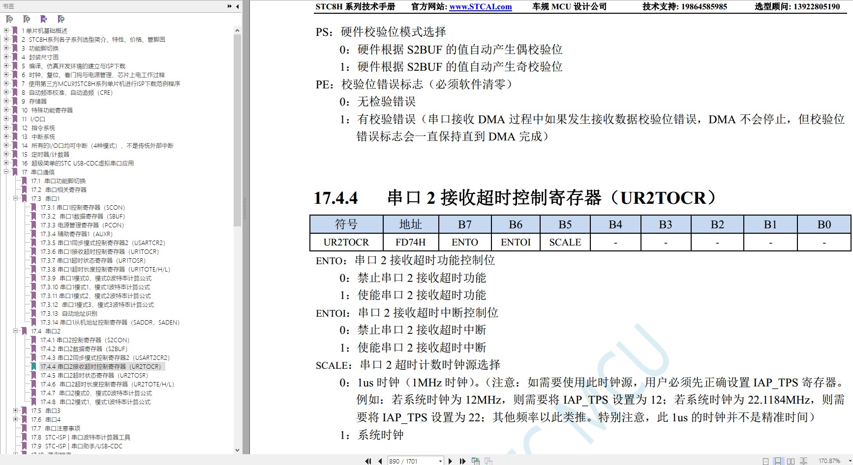Click the bookmarks panel scroll up arrow
The width and height of the screenshot is (853, 465).
(237, 30)
